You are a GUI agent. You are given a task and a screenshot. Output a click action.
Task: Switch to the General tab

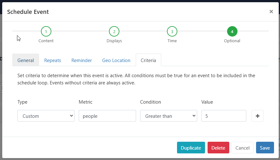26,60
